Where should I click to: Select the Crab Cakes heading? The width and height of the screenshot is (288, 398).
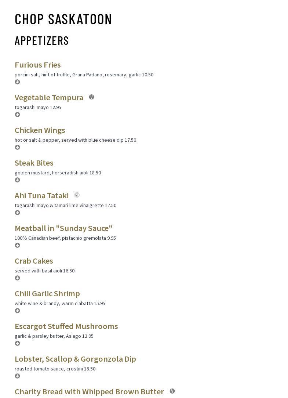click(34, 261)
